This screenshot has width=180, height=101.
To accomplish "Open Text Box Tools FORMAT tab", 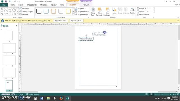I will [x=86, y=5].
